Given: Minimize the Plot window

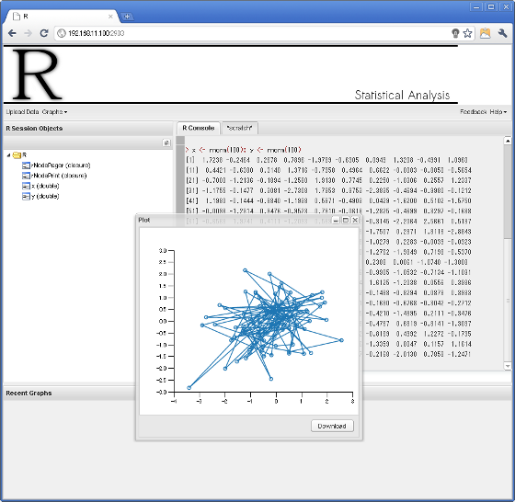Looking at the screenshot, I should pos(336,221).
